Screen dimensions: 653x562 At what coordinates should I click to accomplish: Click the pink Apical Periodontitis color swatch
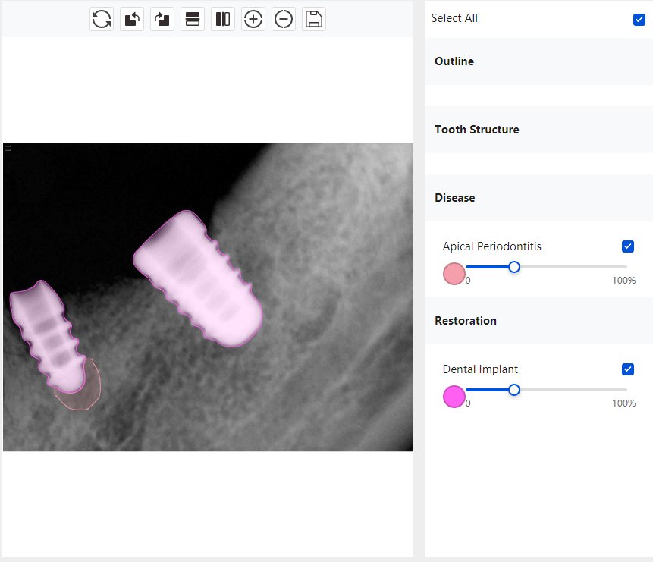tap(454, 274)
